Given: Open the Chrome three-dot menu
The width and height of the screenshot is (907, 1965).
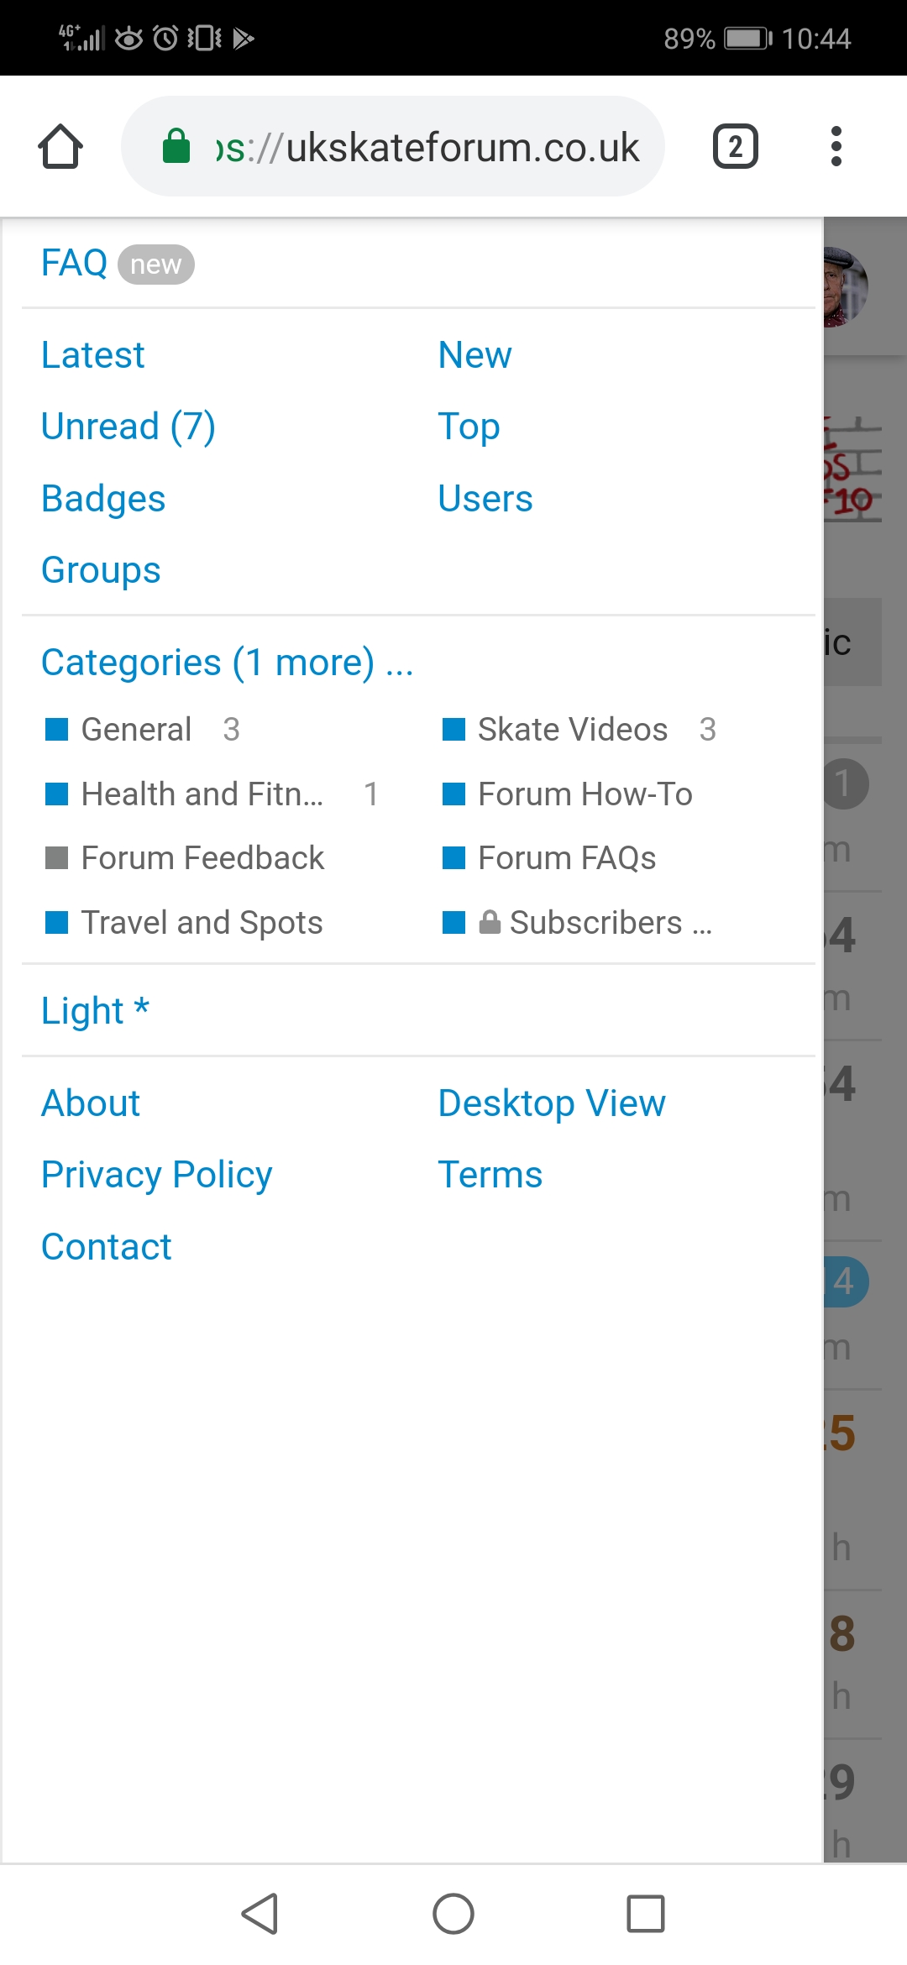Looking at the screenshot, I should tap(836, 147).
